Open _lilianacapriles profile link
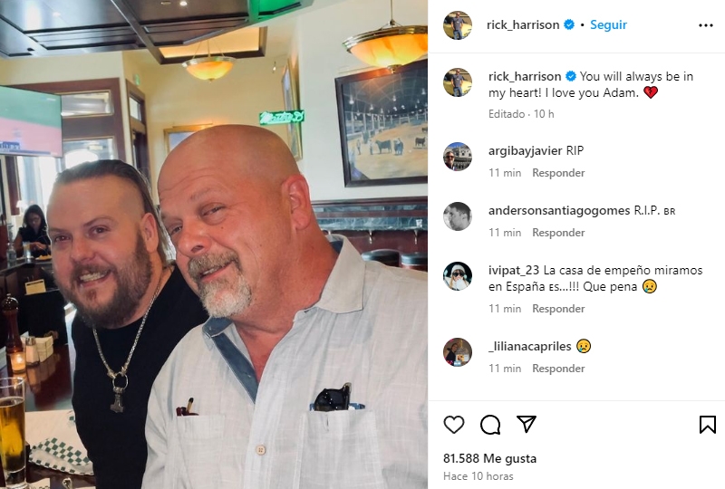Screen dimensions: 725x489 pyautogui.click(x=530, y=346)
